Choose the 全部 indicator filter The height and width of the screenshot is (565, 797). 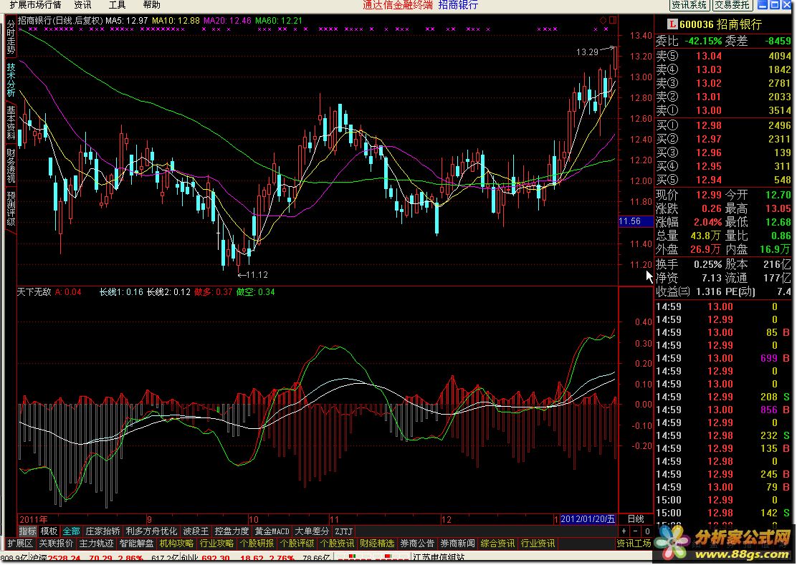(71, 531)
